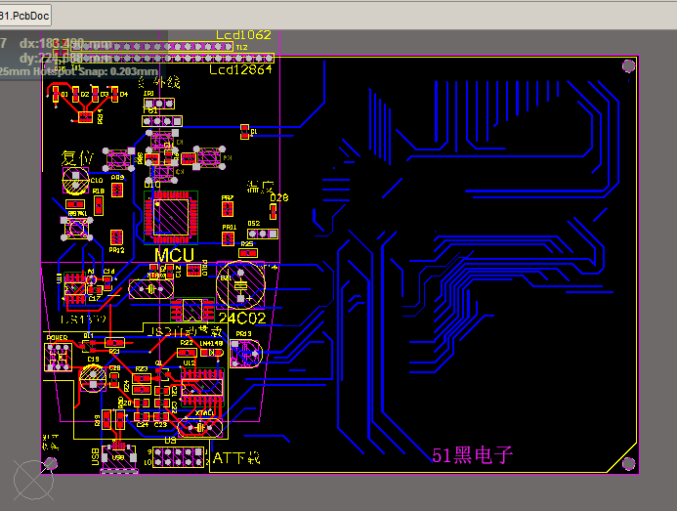Select the C10 capacitor under 复位 label

click(76, 181)
